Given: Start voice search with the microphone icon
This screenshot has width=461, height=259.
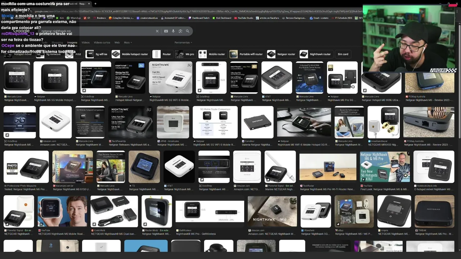Looking at the screenshot, I should click(x=173, y=31).
